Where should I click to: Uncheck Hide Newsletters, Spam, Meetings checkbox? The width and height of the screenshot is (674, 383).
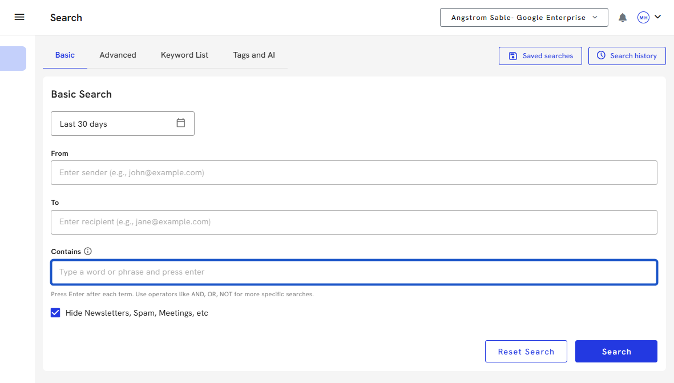coord(55,313)
